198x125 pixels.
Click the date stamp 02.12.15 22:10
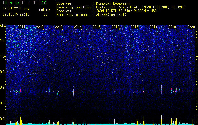[16, 14]
